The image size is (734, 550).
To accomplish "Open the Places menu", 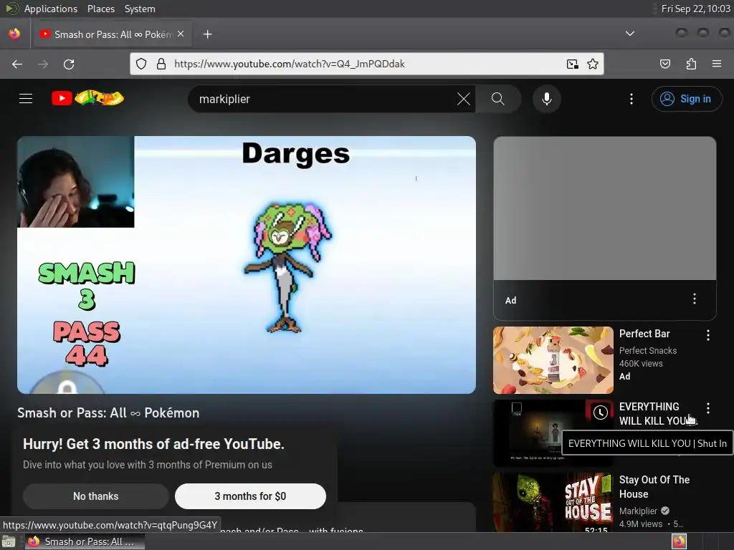I will 100,9.
